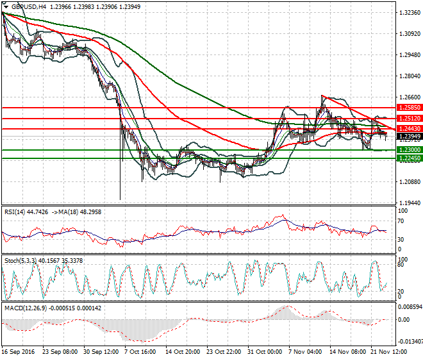Click the Stochastic scale level 20
This screenshot has width=423, height=359.
click(x=401, y=291)
